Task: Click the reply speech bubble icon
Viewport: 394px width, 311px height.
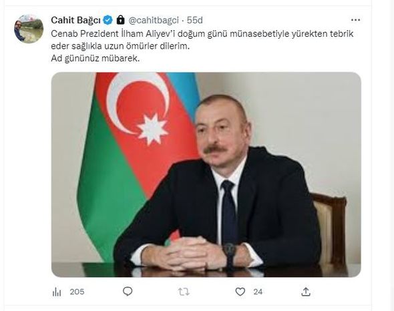Action: [128, 292]
